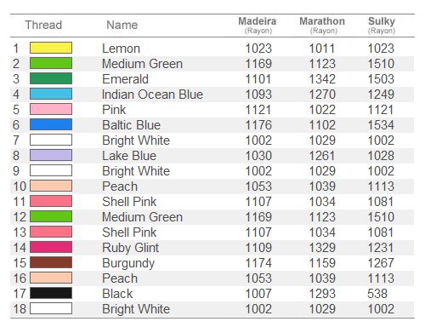This screenshot has height=327, width=425.
Task: Click the Peach swatch in row 10
Action: [51, 186]
